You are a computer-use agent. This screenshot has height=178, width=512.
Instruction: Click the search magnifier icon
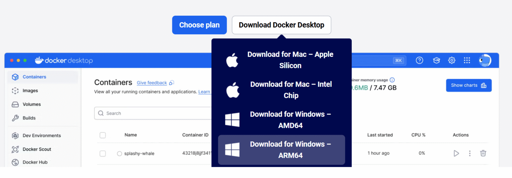[x=101, y=113]
